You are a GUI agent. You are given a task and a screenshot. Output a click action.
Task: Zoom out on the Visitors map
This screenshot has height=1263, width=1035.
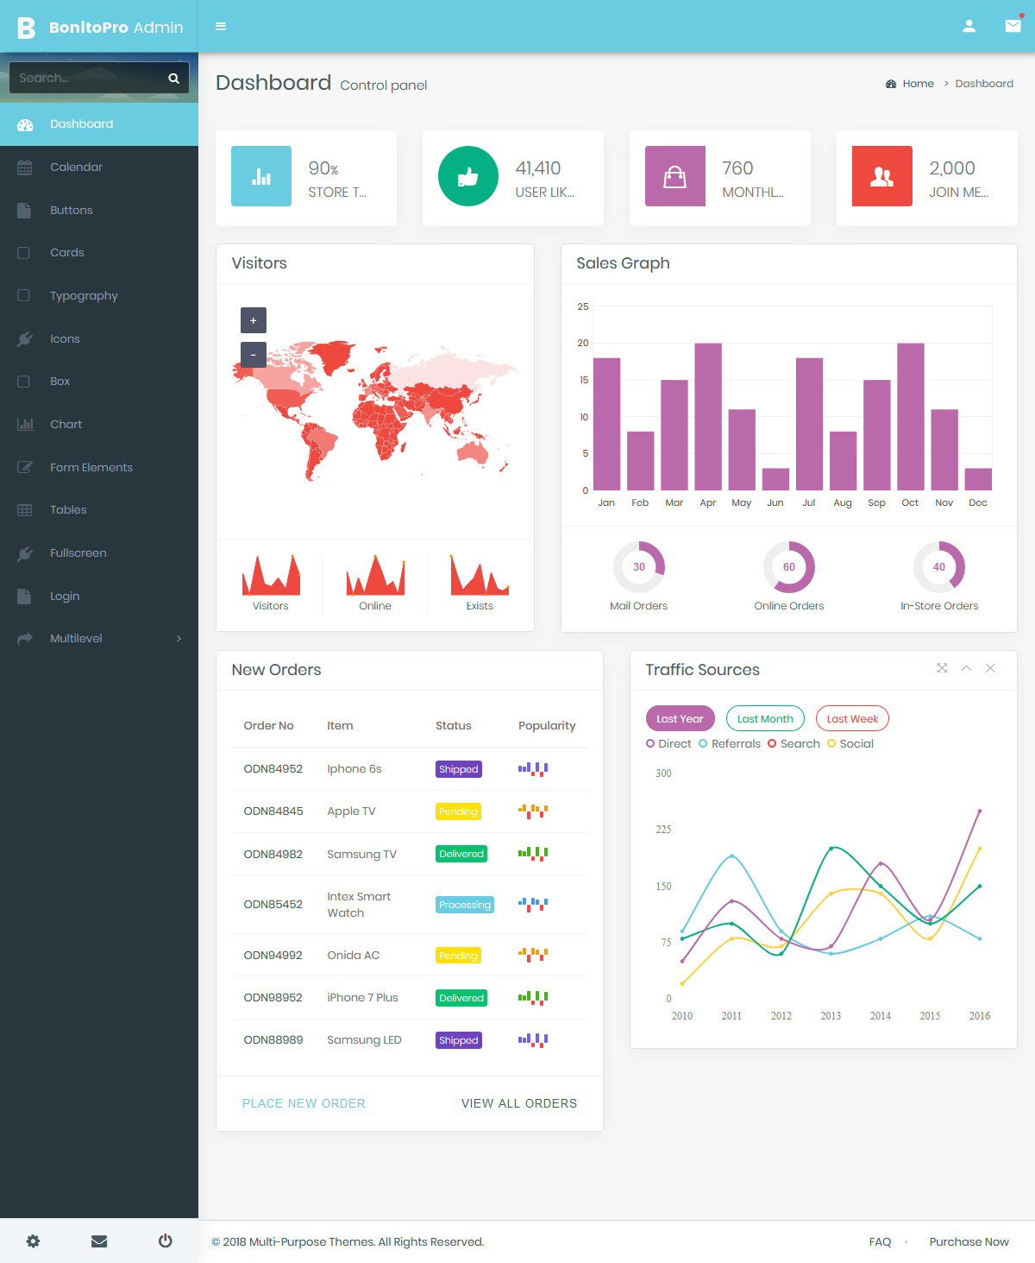pos(253,354)
